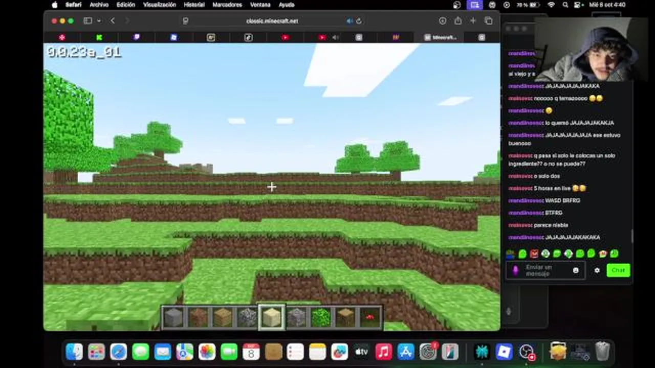Open Safari from the Dock
Image resolution: width=655 pixels, height=368 pixels.
point(118,352)
